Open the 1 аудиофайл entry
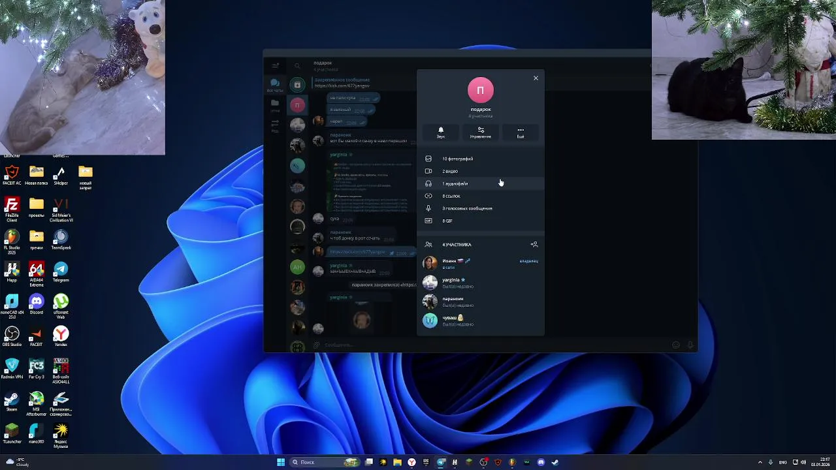The height and width of the screenshot is (470, 836). click(x=480, y=183)
